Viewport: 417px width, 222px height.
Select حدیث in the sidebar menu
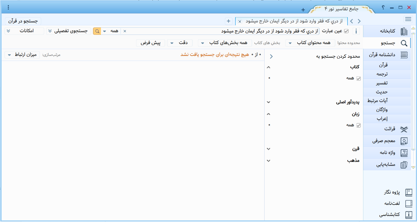point(382,92)
